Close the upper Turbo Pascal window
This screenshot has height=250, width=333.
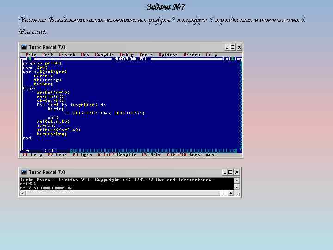(x=240, y=47)
